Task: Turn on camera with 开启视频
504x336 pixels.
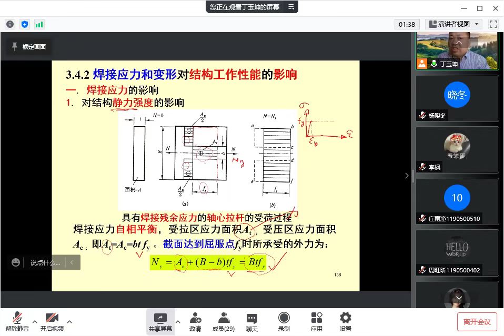Action: click(x=52, y=322)
